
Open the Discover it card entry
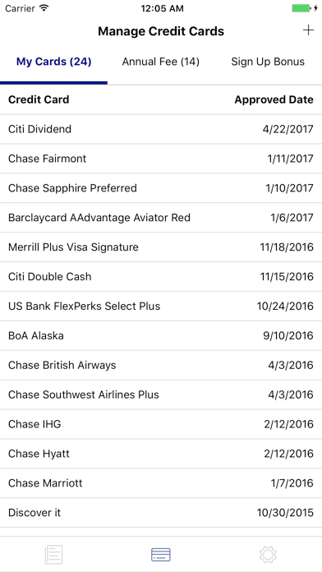coord(161,513)
